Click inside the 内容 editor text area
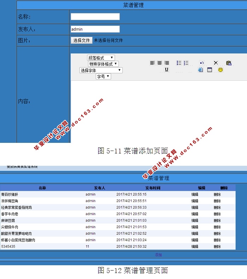This screenshot has width=247, height=279. click(159, 111)
